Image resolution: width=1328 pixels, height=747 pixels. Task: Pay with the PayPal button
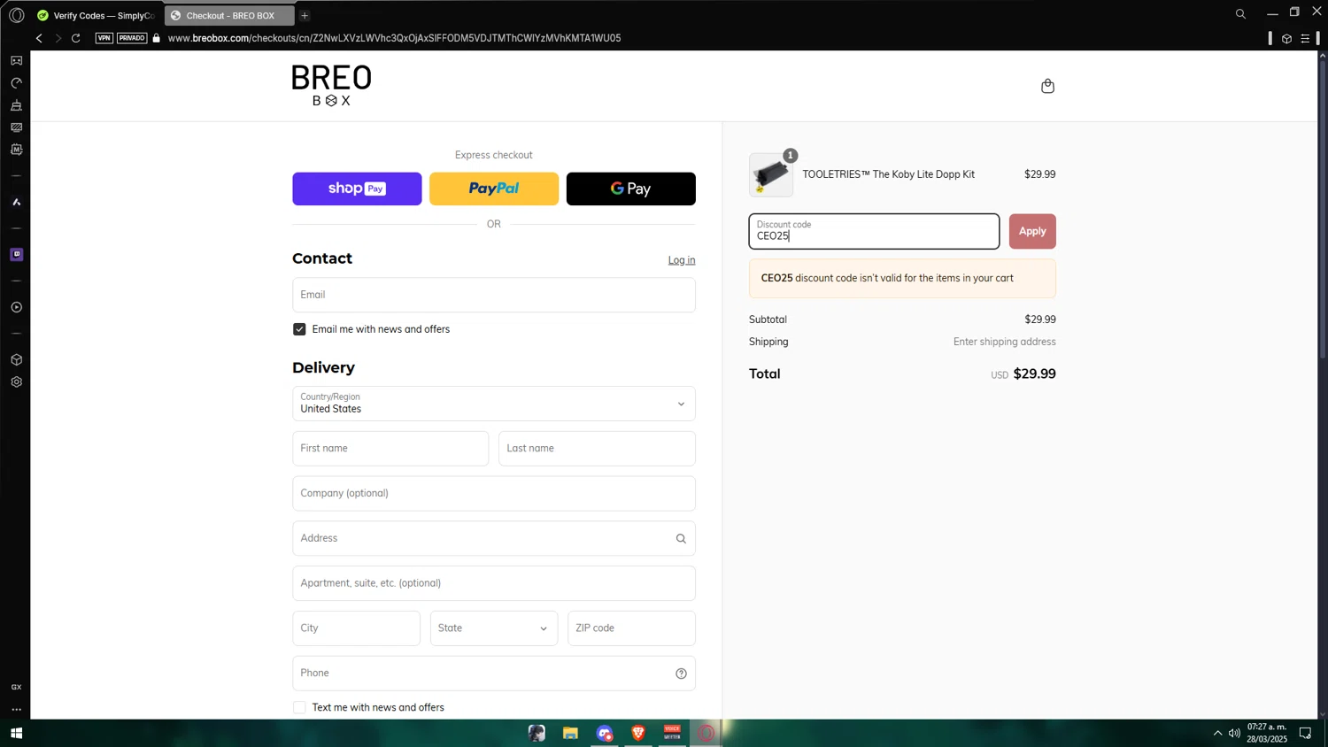[494, 189]
